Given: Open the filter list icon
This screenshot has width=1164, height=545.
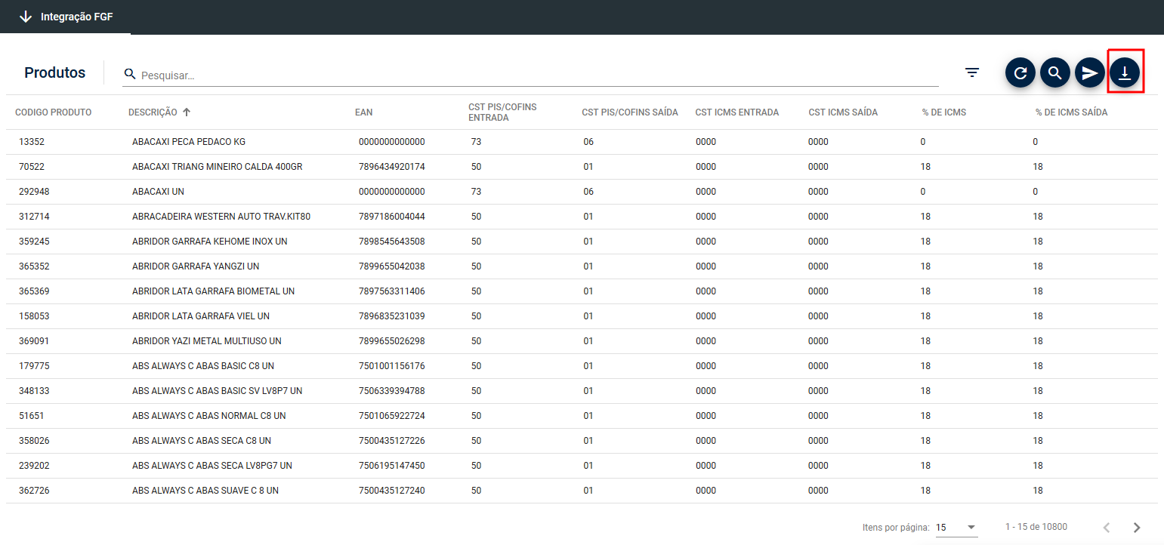Looking at the screenshot, I should click(x=972, y=72).
